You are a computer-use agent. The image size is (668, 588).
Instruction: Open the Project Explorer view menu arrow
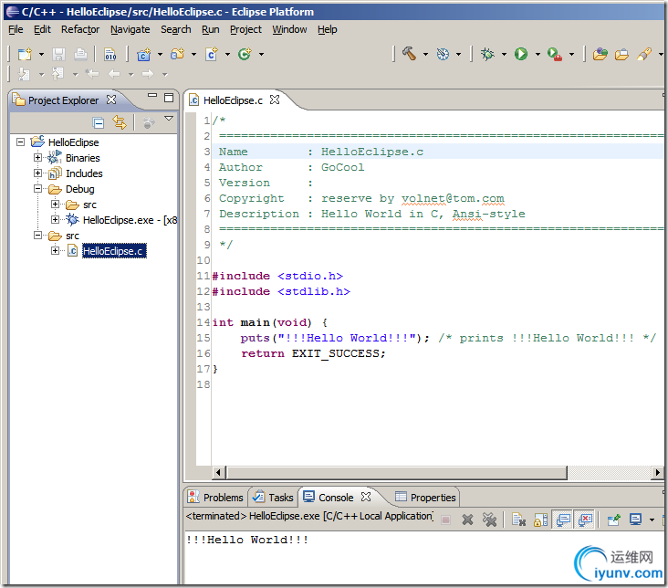pyautogui.click(x=169, y=120)
